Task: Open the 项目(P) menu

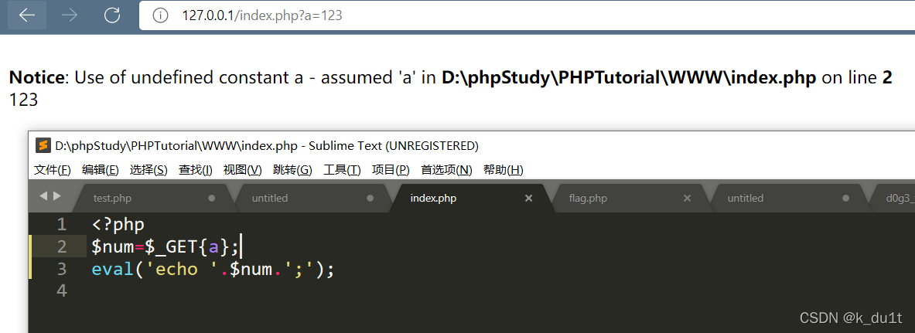Action: pos(391,170)
